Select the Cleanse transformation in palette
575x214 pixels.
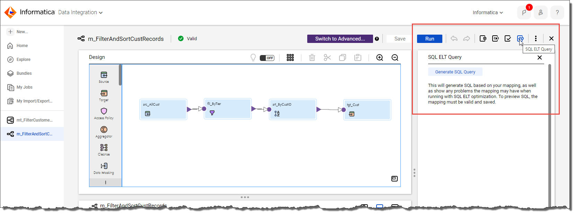(x=104, y=150)
